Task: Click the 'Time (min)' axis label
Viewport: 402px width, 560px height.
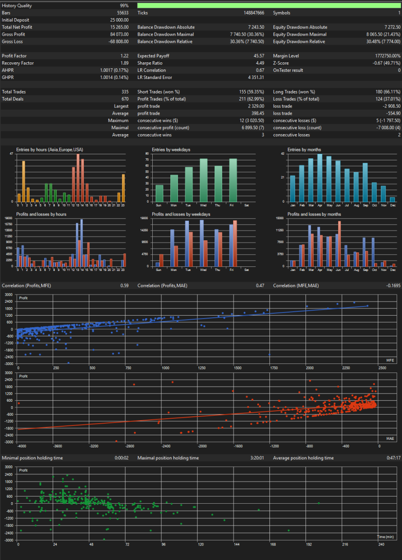Action: tap(385, 537)
